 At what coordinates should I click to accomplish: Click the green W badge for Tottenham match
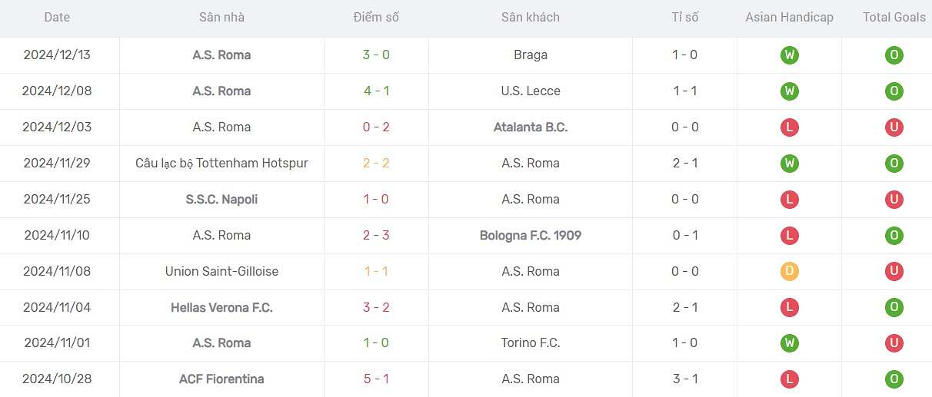789,164
